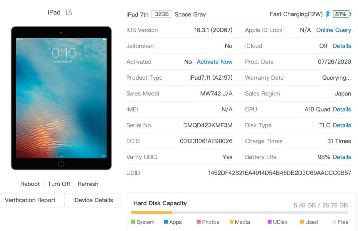Image resolution: width=358 pixels, height=231 pixels.
Task: Open the iDevice Details tab
Action: [x=93, y=200]
